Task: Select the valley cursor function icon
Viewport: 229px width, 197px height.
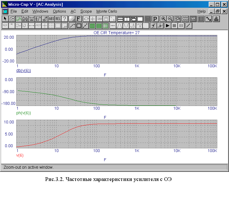Action: (x=126, y=26)
